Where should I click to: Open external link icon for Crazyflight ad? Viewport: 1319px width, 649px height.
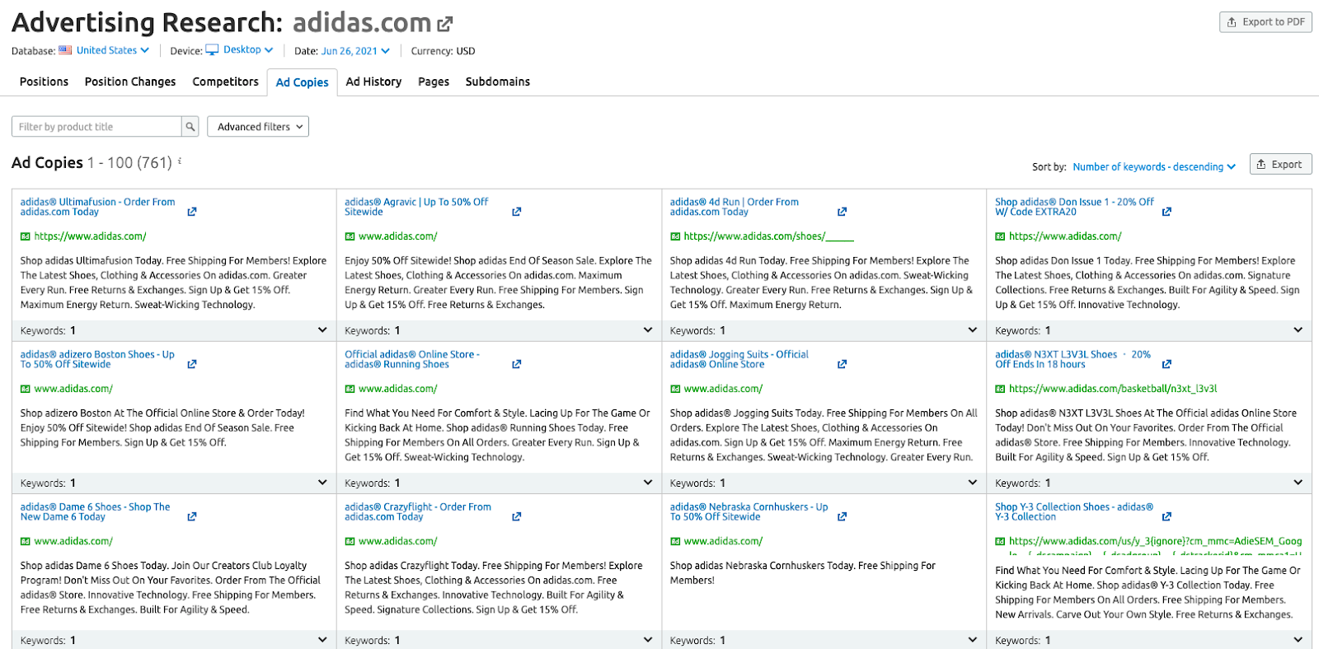pyautogui.click(x=517, y=516)
